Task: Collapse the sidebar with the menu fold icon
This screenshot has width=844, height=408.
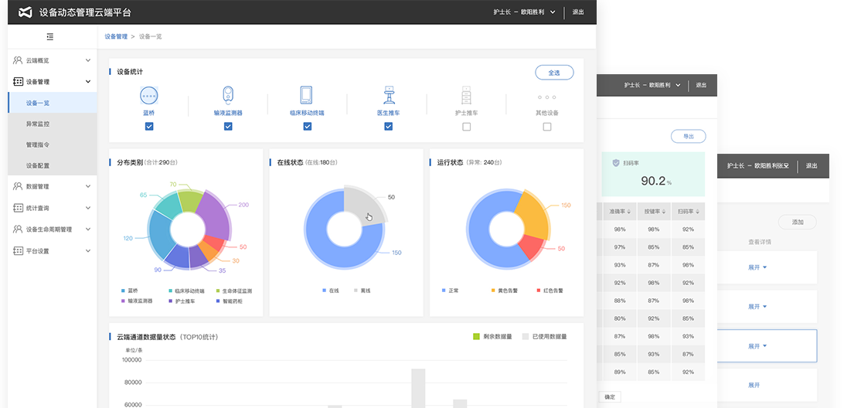Action: 50,36
